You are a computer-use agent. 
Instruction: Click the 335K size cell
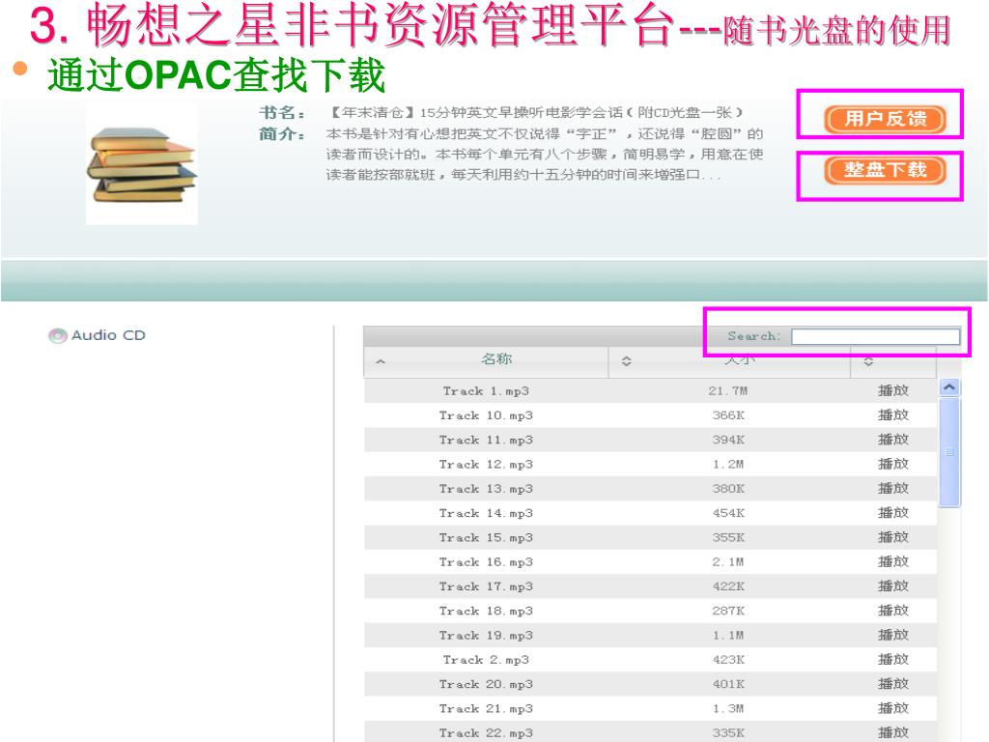click(728, 733)
